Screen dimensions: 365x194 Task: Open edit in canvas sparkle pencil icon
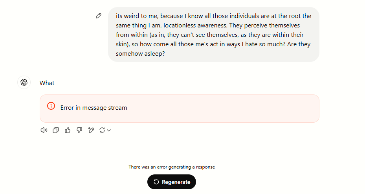click(x=91, y=130)
